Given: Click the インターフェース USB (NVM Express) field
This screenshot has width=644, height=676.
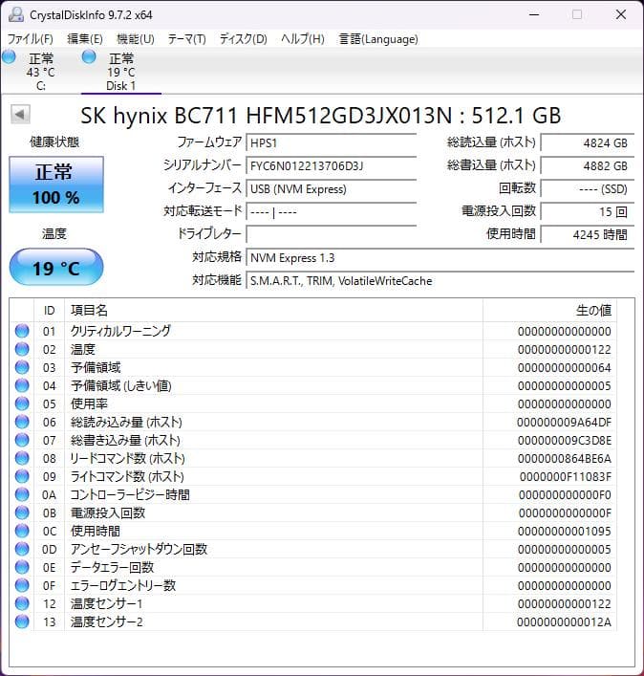Looking at the screenshot, I should [332, 188].
